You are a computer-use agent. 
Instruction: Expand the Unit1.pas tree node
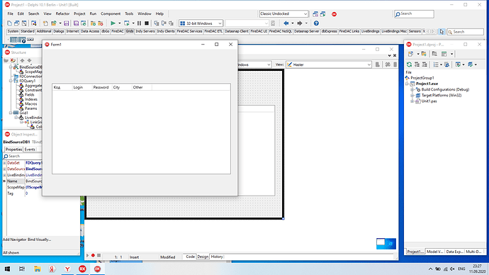click(412, 101)
